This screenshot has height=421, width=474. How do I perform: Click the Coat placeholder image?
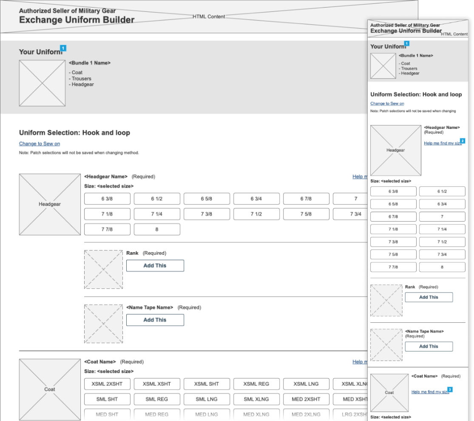coord(49,389)
